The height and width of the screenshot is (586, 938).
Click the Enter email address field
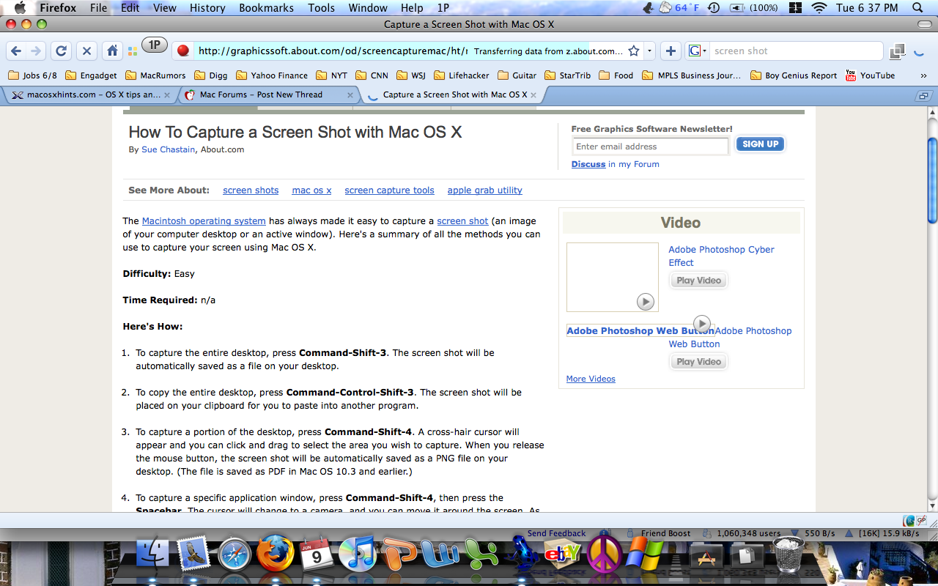click(650, 146)
